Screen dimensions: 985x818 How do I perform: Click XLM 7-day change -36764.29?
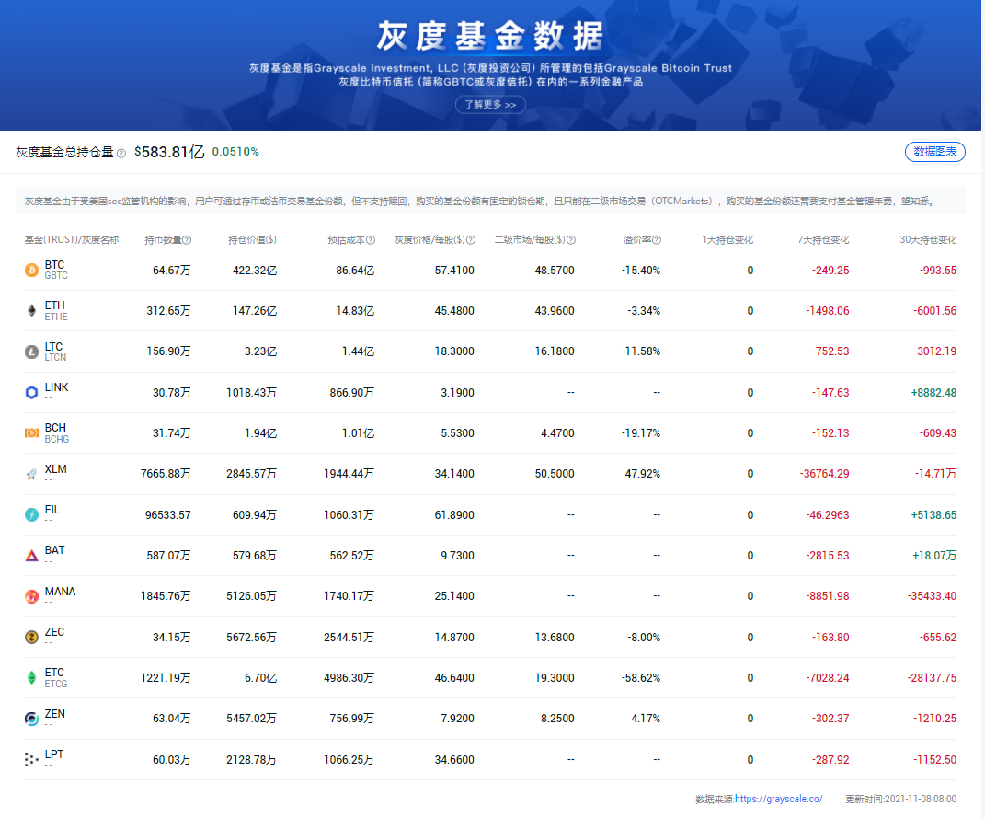[824, 474]
